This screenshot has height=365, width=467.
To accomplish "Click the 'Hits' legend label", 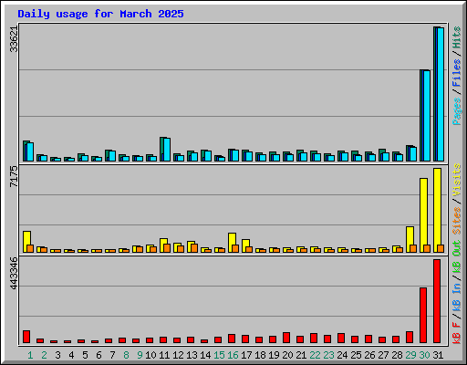I will pyautogui.click(x=457, y=37).
